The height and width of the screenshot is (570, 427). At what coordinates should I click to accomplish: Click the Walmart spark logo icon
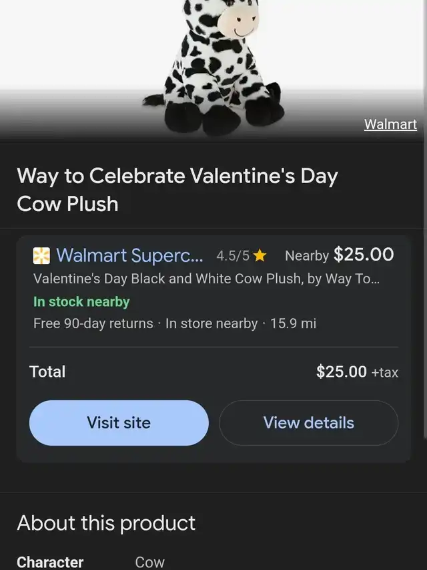pos(41,255)
